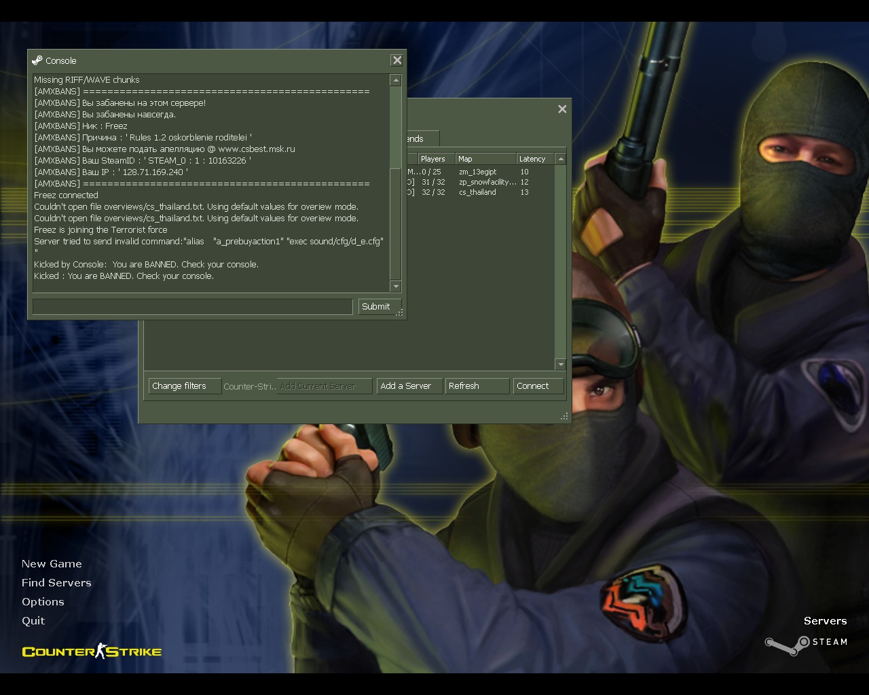Viewport: 869px width, 695px height.
Task: Refresh the server list
Action: (x=477, y=386)
